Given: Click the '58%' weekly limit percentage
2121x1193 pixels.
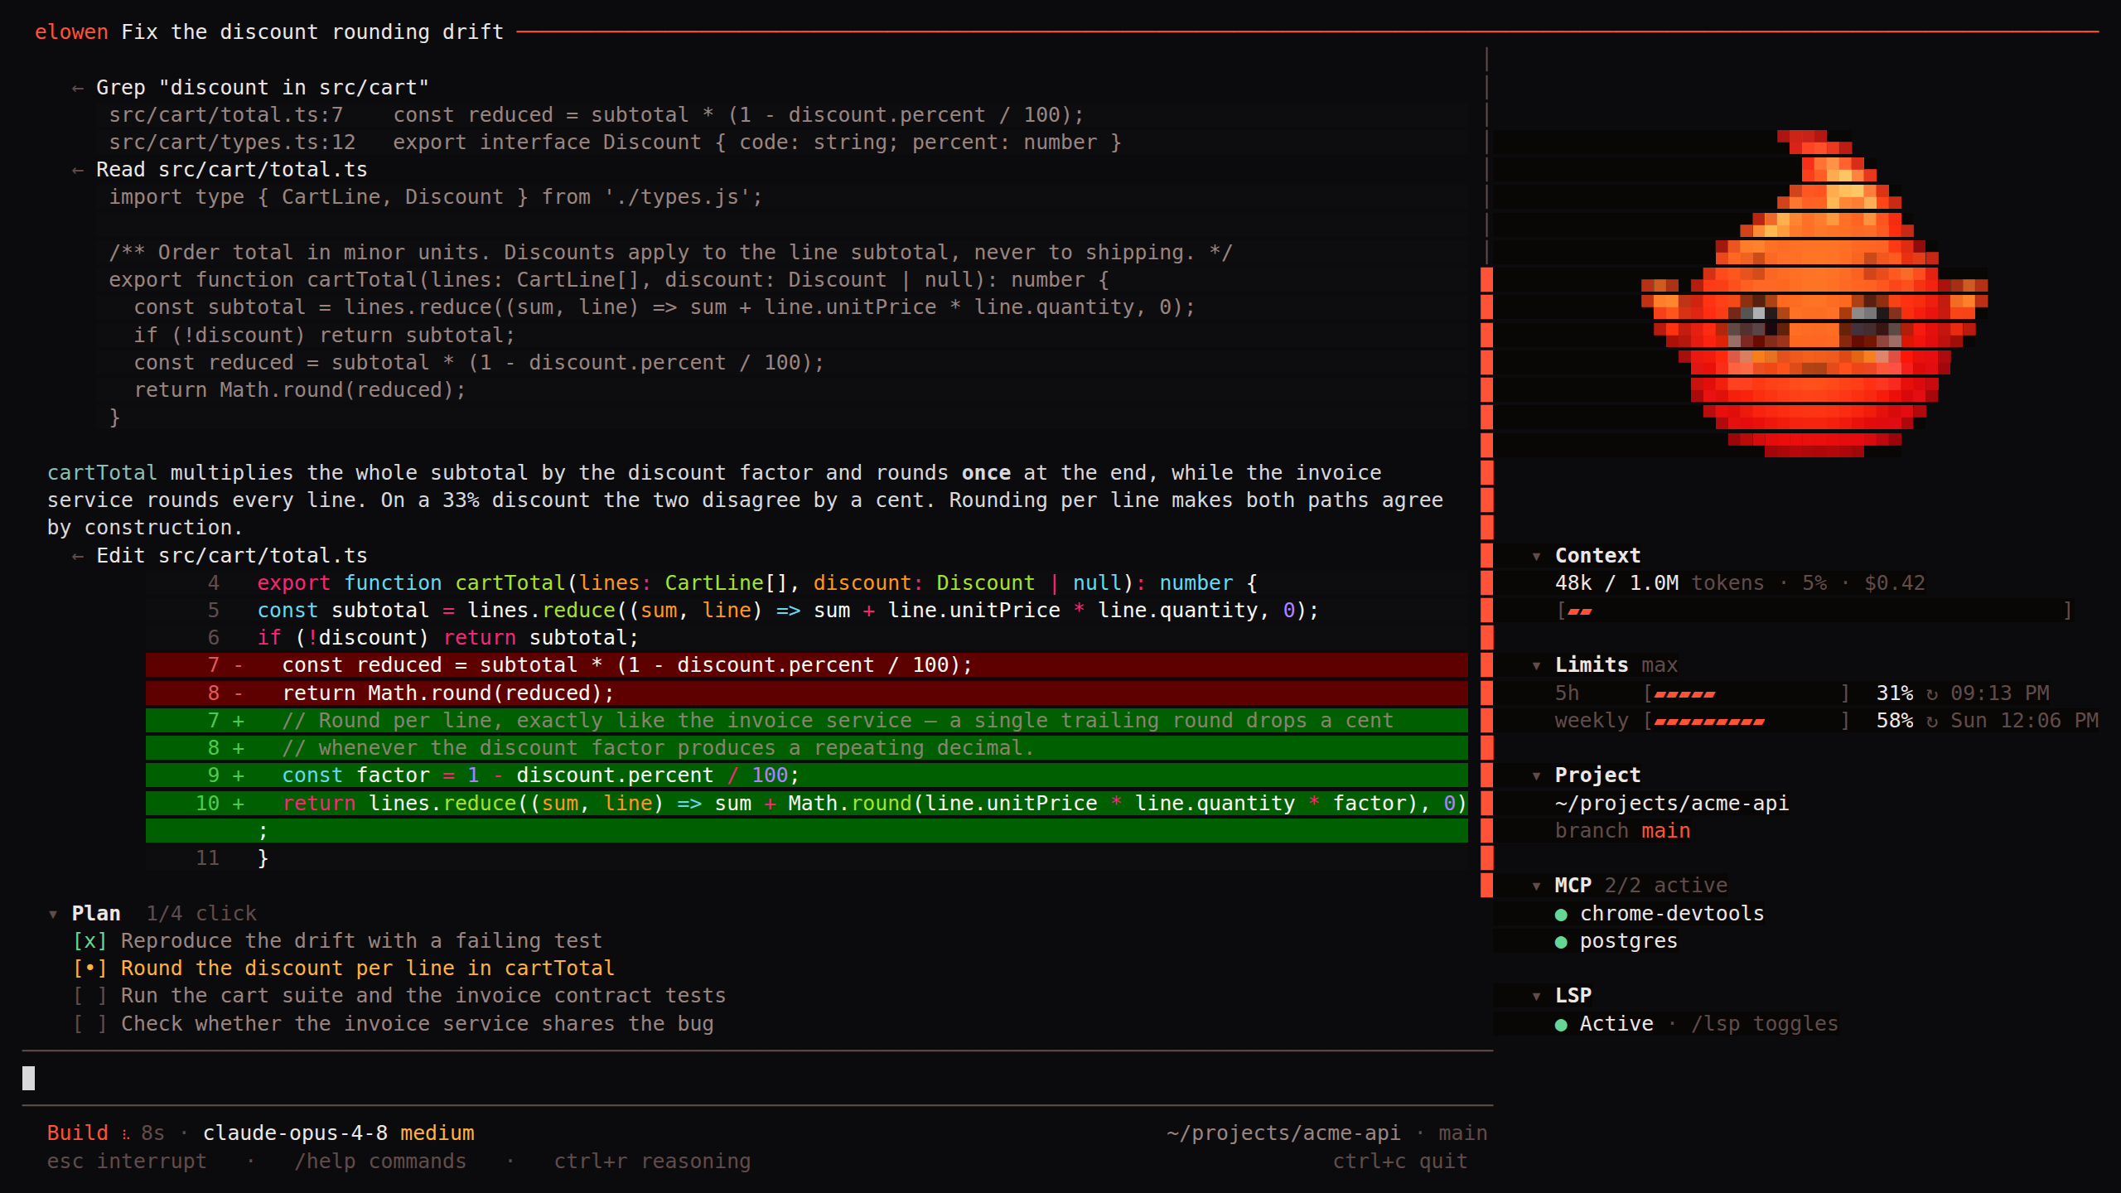Looking at the screenshot, I should (1895, 721).
